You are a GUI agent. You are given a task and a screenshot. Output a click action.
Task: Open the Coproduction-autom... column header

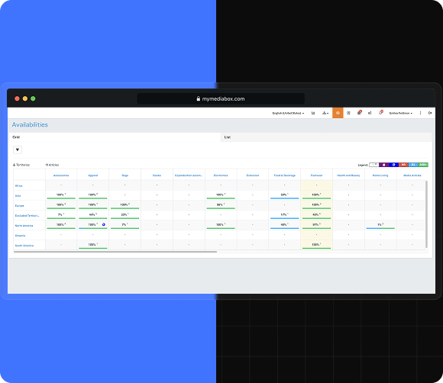[189, 175]
